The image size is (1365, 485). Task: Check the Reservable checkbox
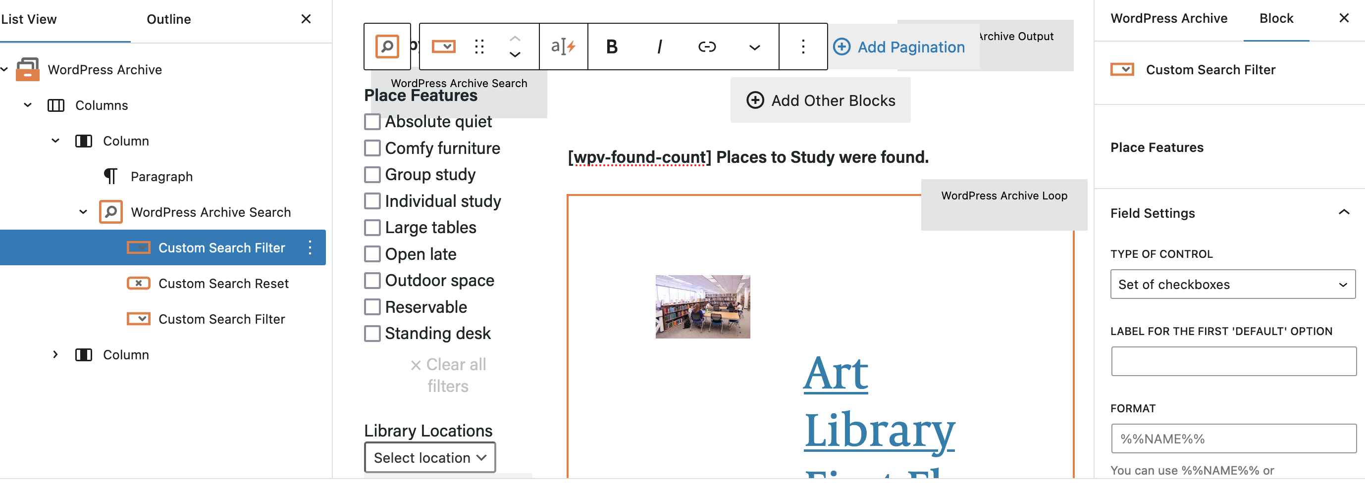point(372,307)
